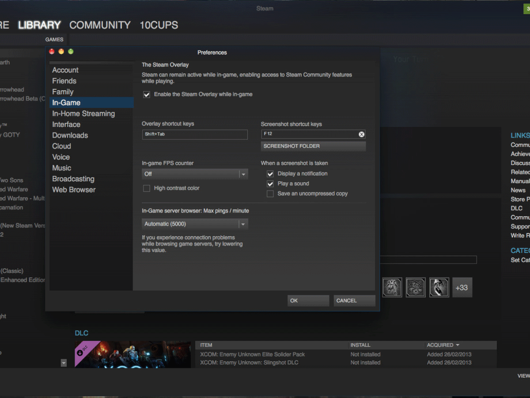Open Interface settings
Viewport: 530px width, 398px height.
pos(66,125)
